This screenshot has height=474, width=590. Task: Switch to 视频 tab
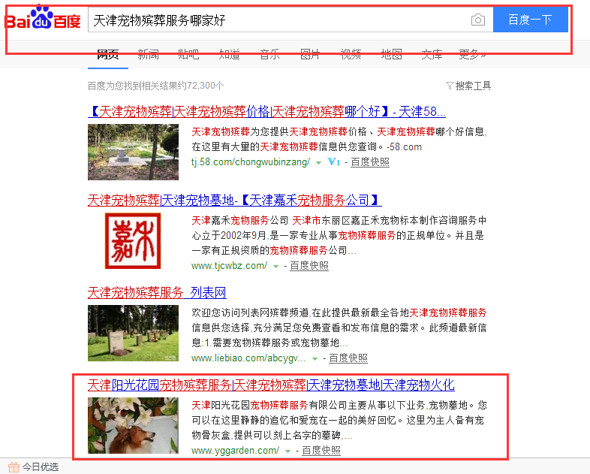pyautogui.click(x=351, y=54)
